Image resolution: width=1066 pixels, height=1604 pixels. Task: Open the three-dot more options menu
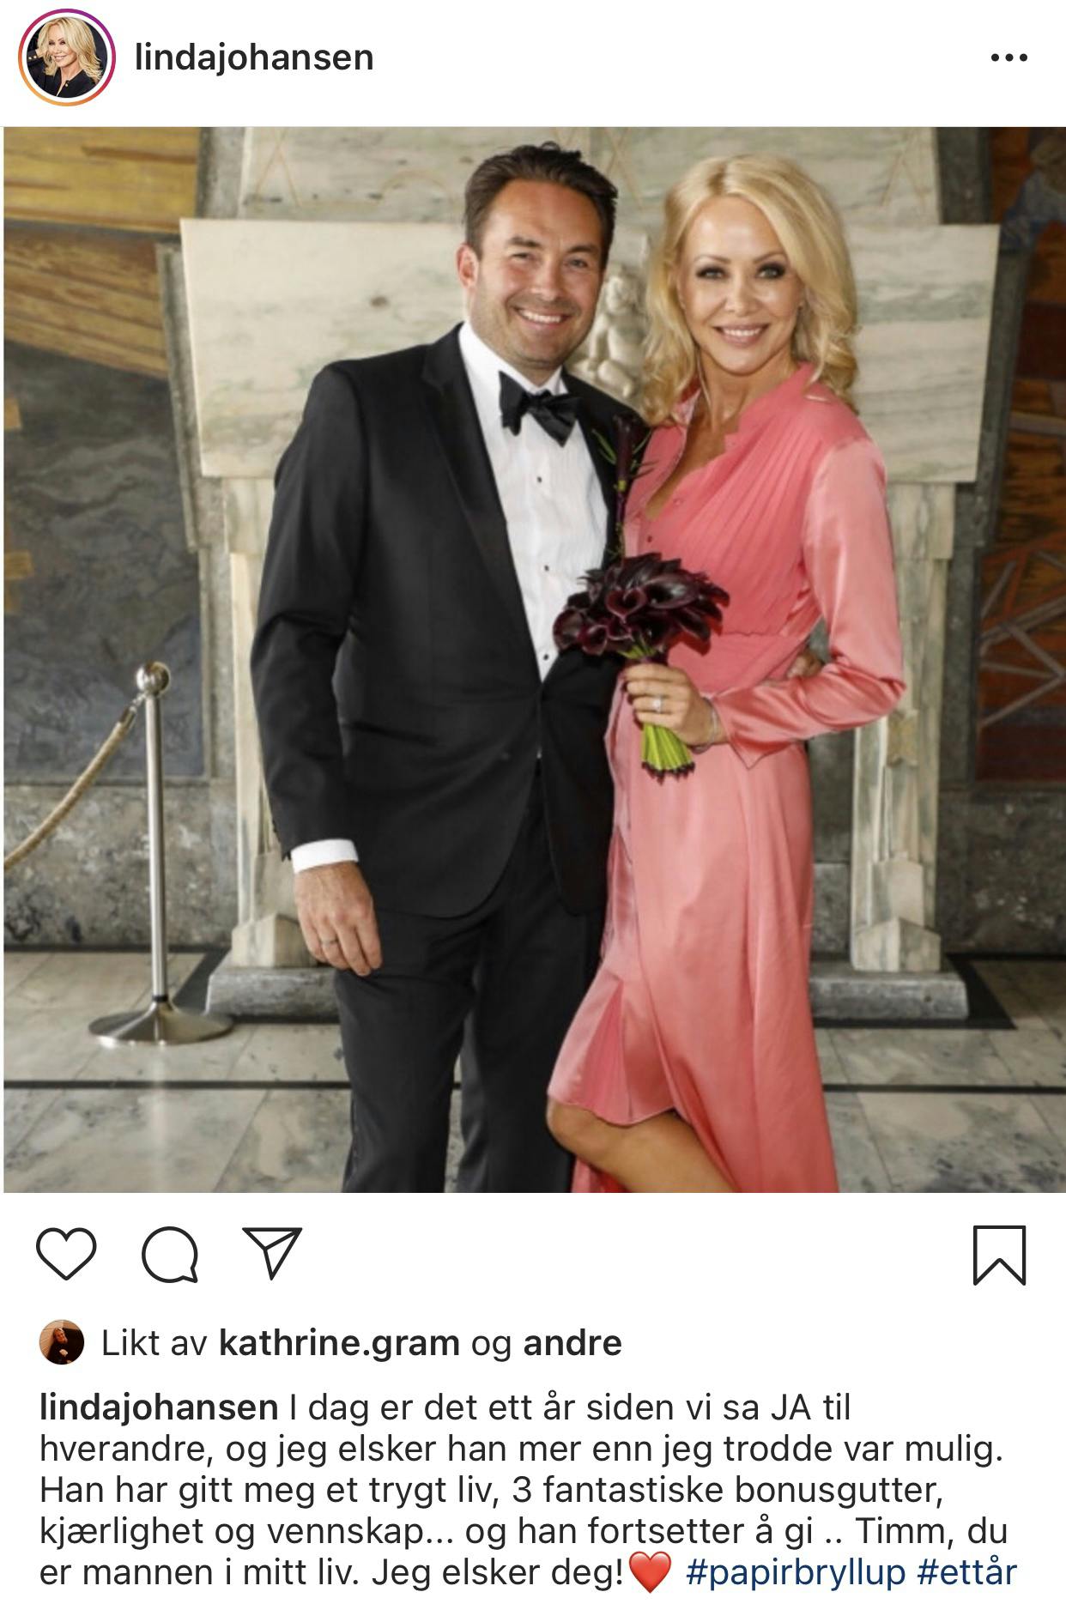(1008, 58)
